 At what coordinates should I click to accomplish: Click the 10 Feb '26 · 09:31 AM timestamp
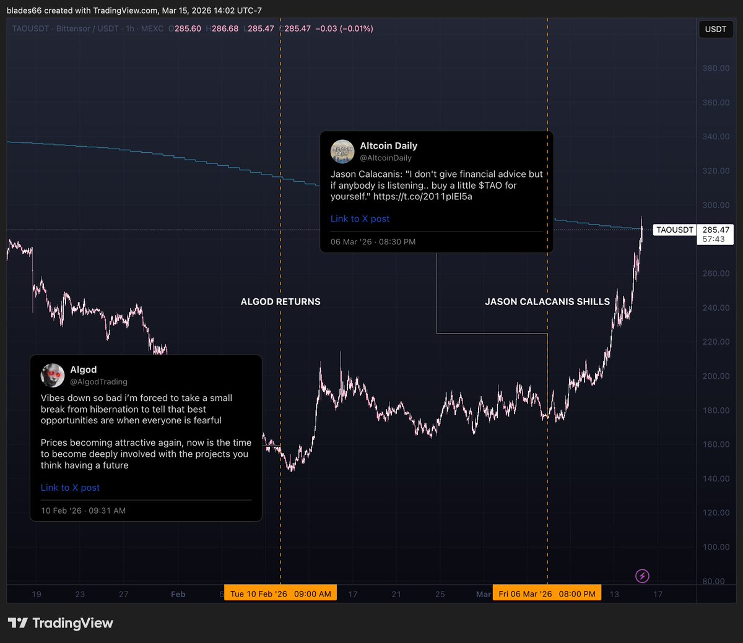[83, 511]
